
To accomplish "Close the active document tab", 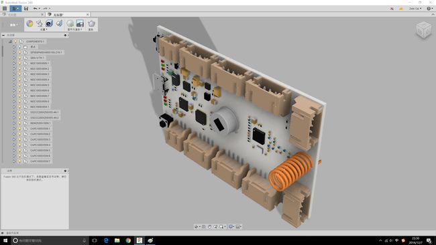I will [88, 15].
